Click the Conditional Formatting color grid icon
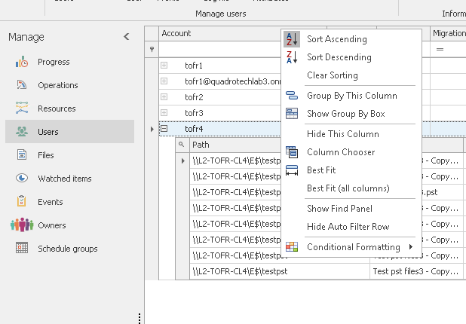This screenshot has height=324, width=466. (292, 247)
